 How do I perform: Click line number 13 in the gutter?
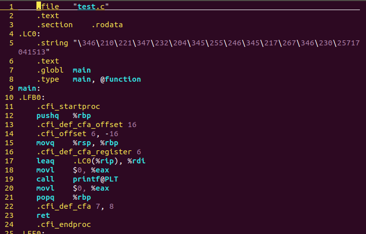point(10,125)
